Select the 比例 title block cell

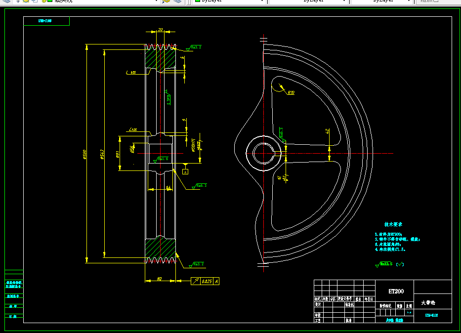click(409, 306)
